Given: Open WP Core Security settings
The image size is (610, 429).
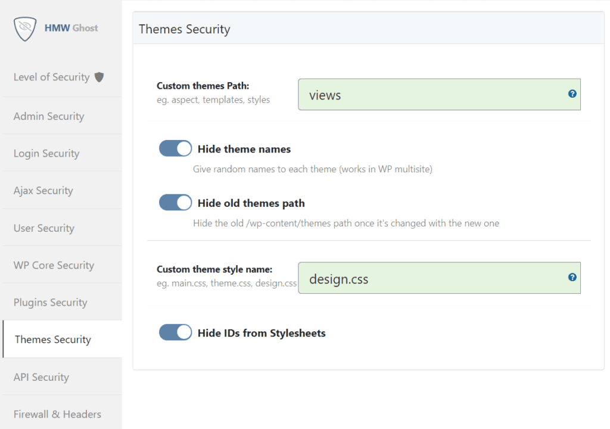Looking at the screenshot, I should tap(53, 265).
